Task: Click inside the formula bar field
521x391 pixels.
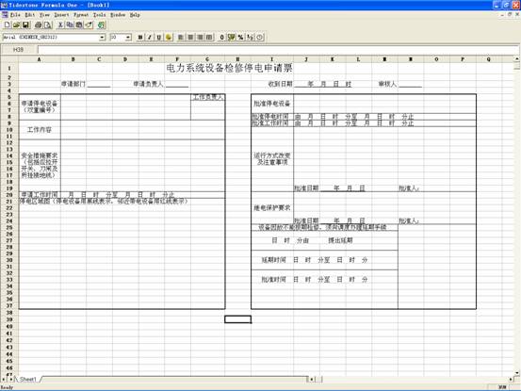Action: click(277, 50)
